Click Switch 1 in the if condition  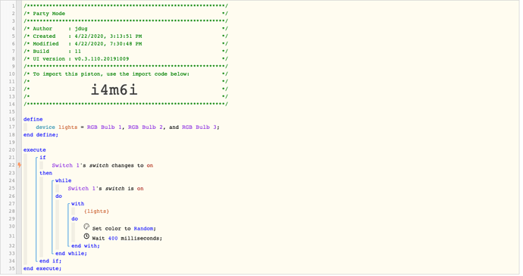[x=66, y=165]
